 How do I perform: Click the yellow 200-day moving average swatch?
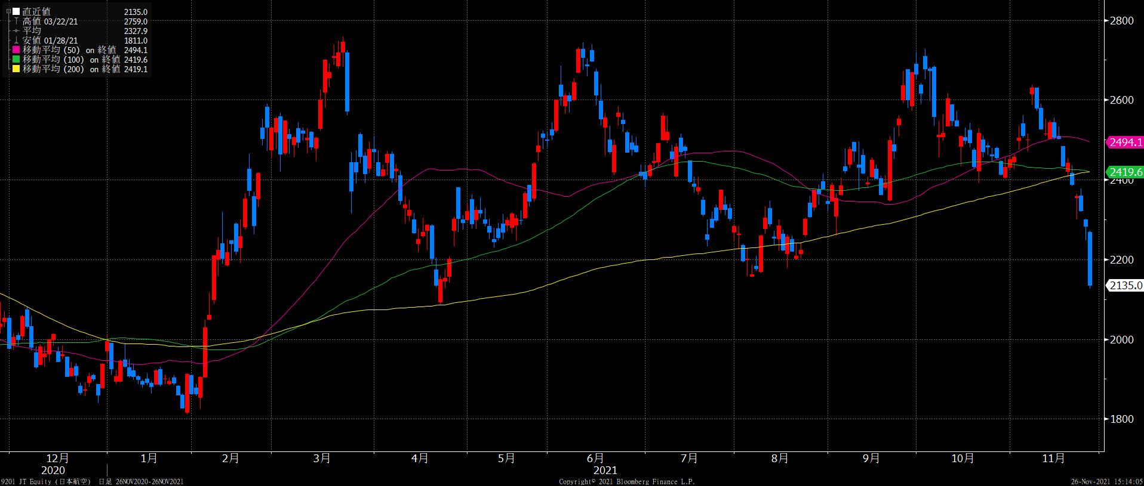pos(16,69)
